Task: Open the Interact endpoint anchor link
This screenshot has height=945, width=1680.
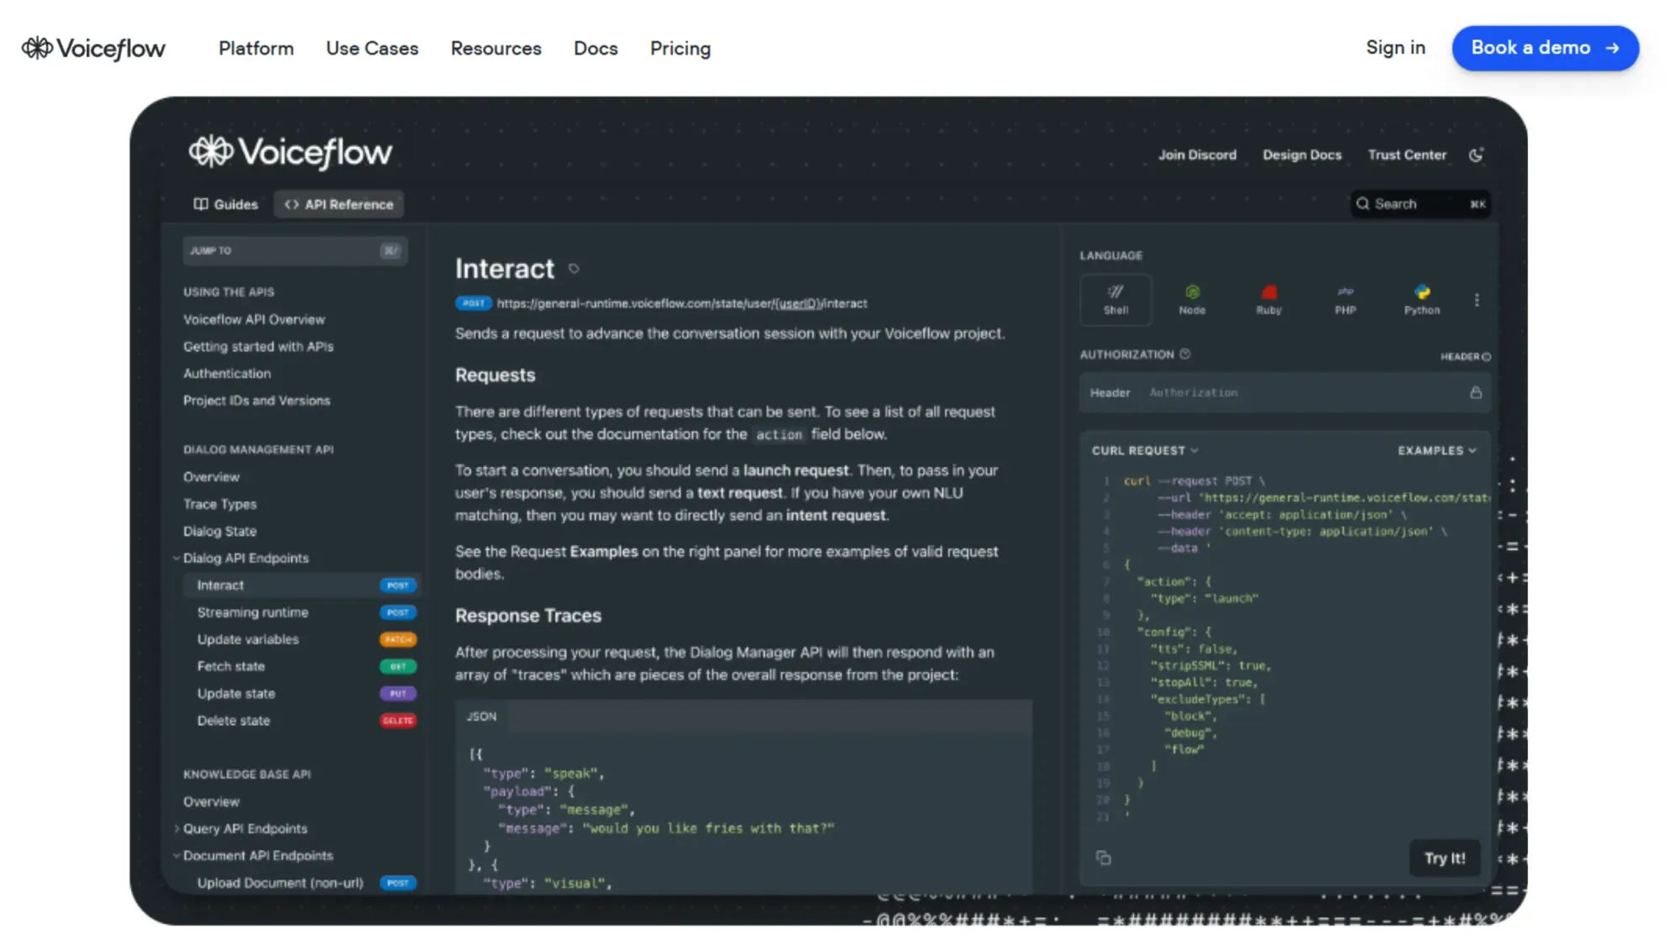Action: 574,268
